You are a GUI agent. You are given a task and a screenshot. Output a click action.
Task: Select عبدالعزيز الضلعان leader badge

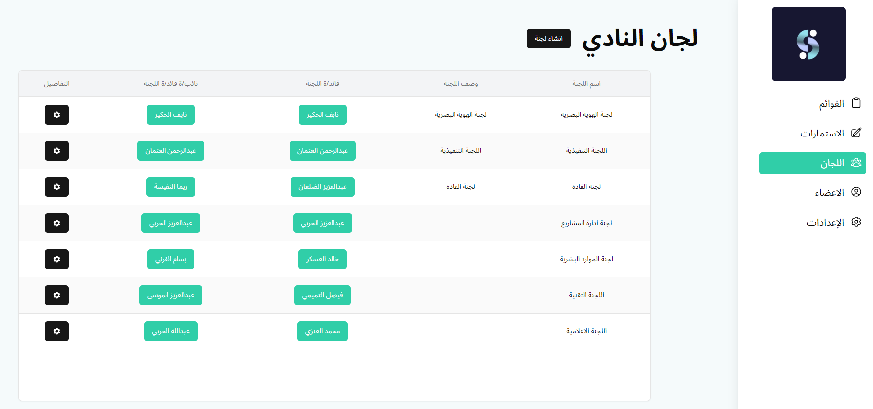click(x=323, y=187)
